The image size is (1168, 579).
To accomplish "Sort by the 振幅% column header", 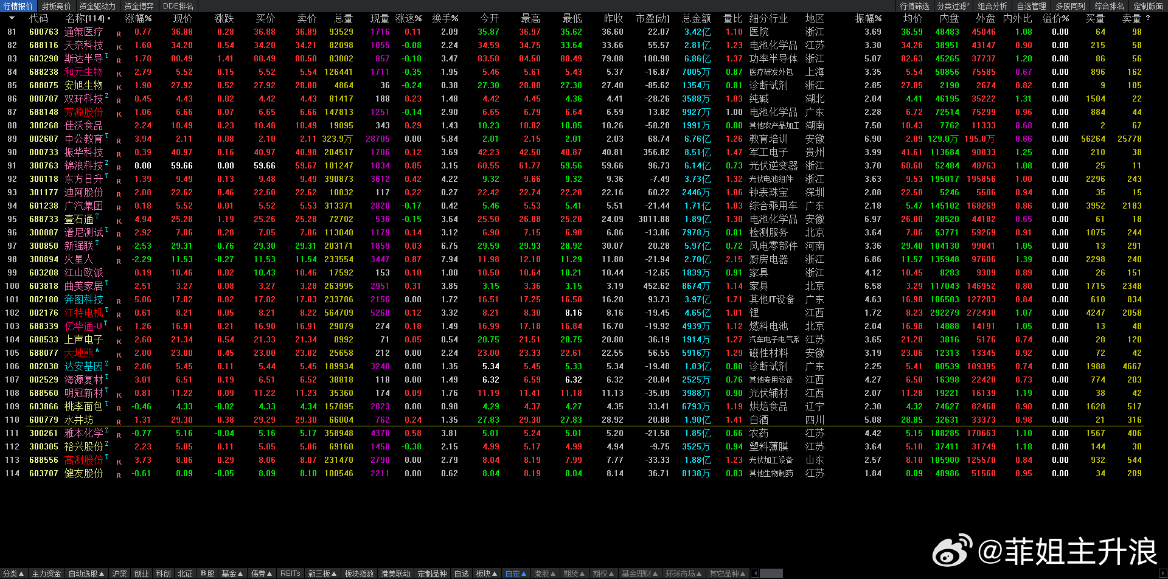I will (869, 19).
